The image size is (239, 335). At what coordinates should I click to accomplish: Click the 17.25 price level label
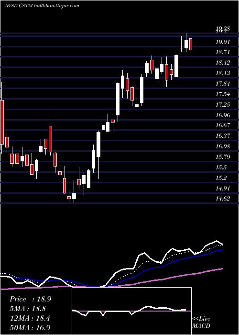pos(223,105)
